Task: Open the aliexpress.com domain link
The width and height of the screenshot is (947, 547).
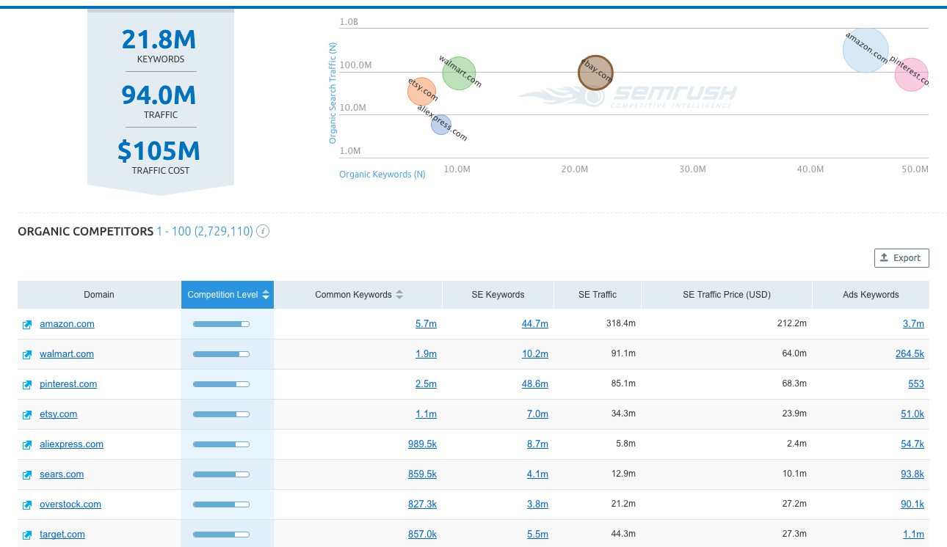Action: pyautogui.click(x=71, y=444)
